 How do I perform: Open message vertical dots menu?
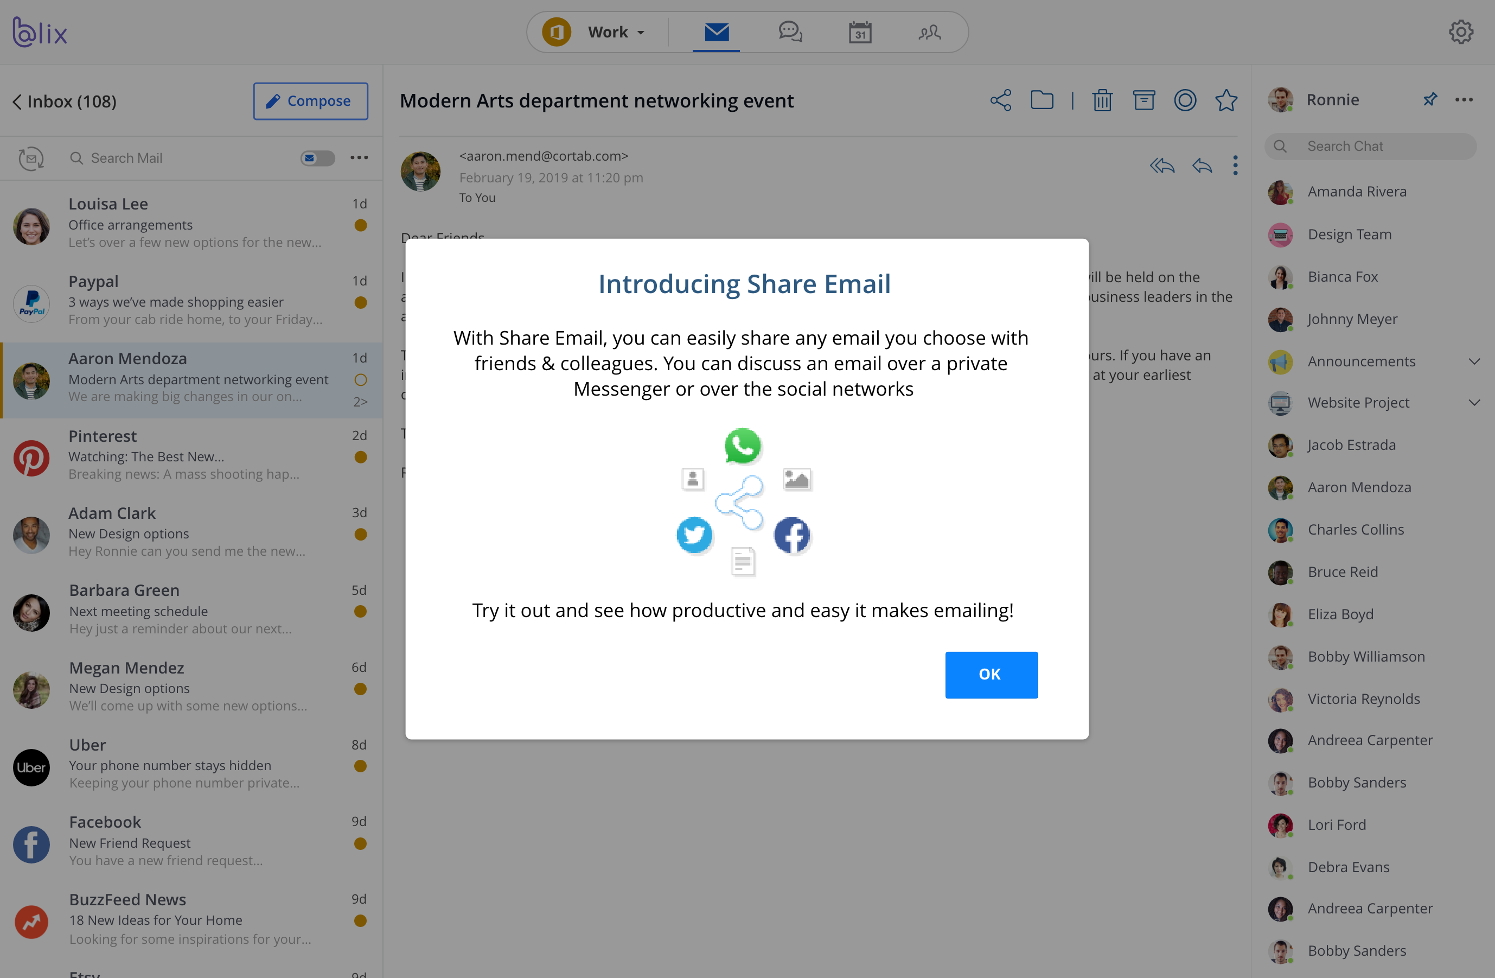[1235, 166]
